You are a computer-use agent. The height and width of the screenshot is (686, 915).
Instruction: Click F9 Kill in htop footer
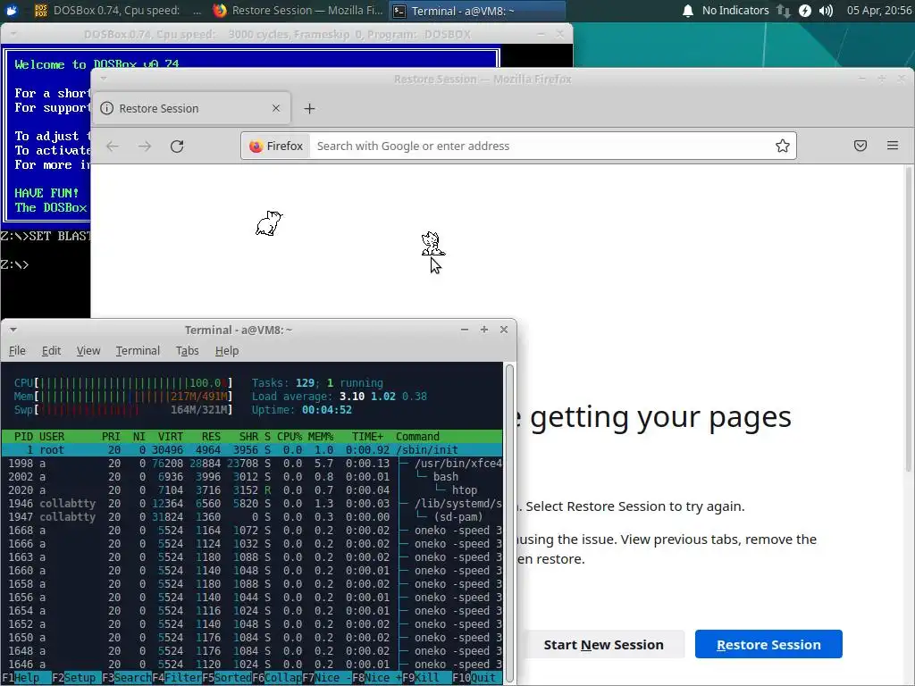(x=427, y=678)
